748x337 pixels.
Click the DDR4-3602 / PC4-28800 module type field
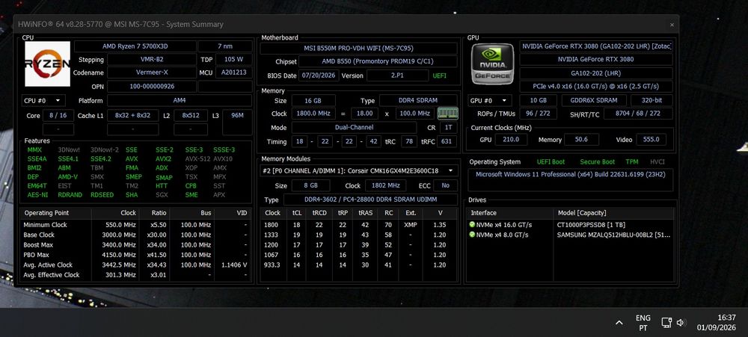pos(371,200)
